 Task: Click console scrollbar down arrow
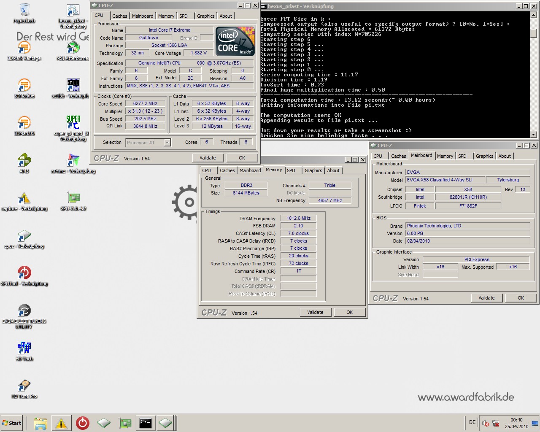(x=534, y=135)
